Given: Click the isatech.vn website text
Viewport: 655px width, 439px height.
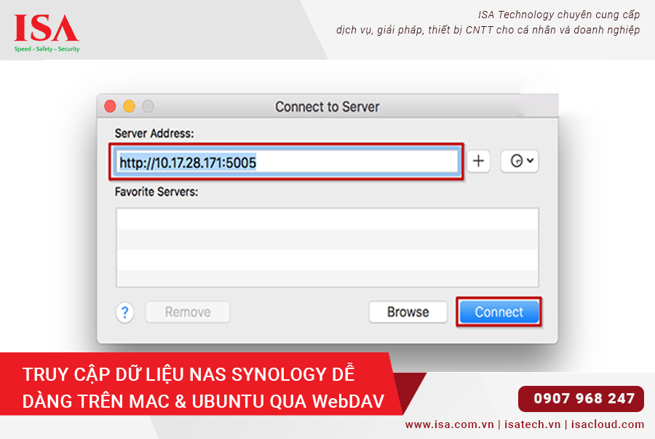Looking at the screenshot, I should tap(532, 424).
